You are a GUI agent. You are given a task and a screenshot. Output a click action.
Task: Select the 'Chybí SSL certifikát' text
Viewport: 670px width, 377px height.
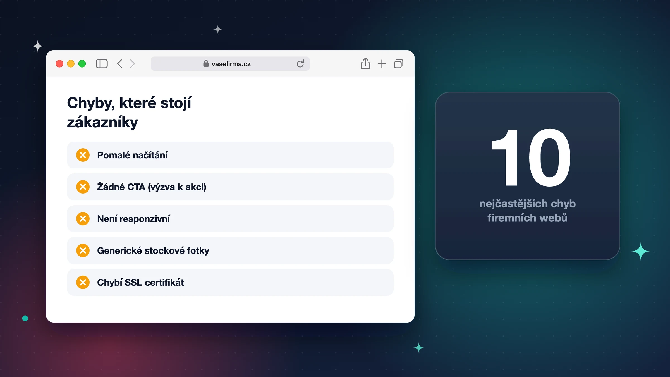[140, 282]
